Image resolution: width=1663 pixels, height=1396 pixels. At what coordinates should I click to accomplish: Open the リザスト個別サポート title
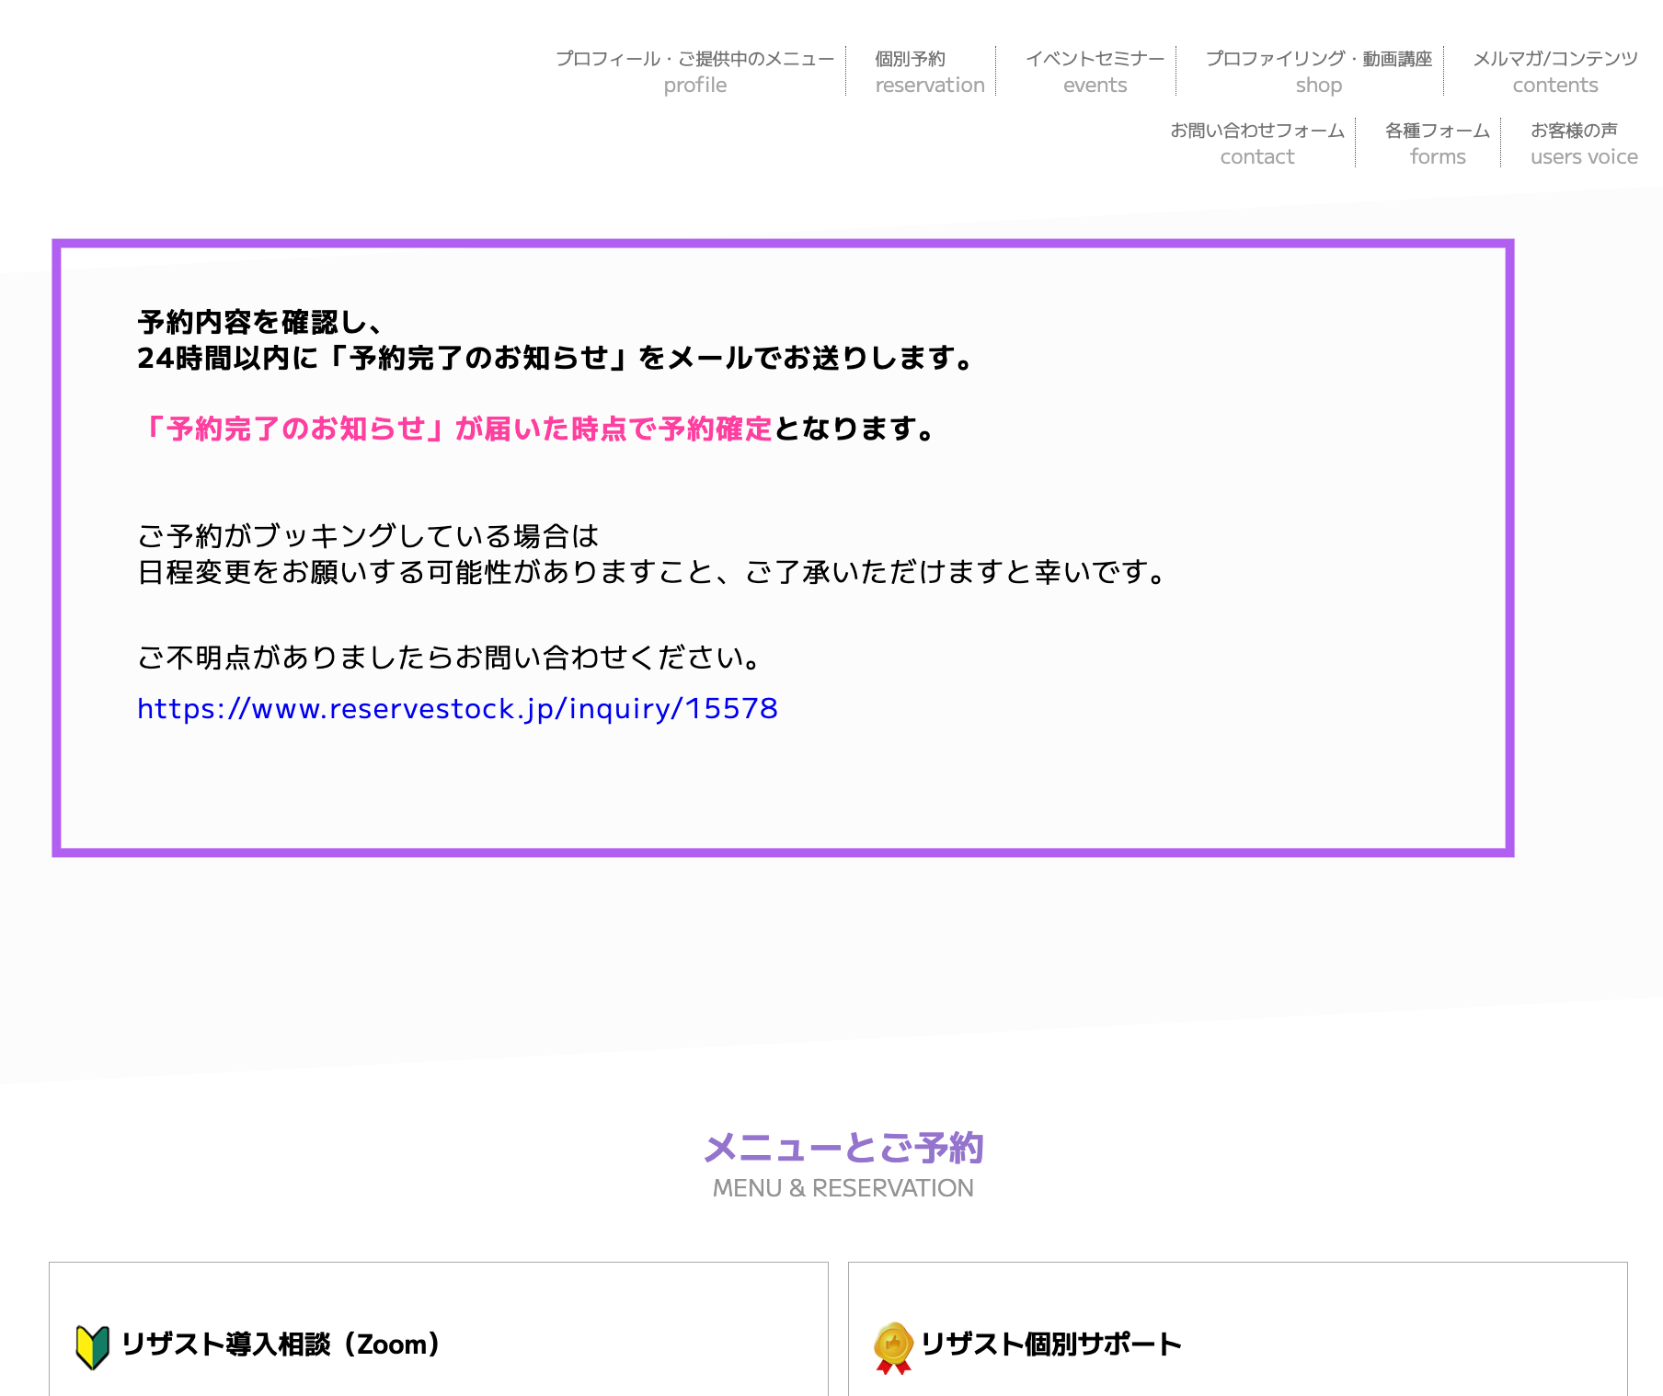(1051, 1345)
